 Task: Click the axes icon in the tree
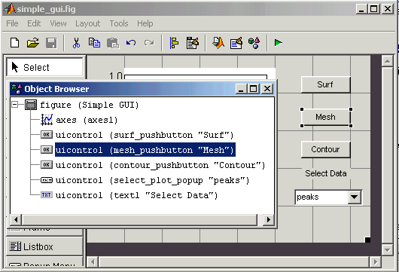coord(47,120)
